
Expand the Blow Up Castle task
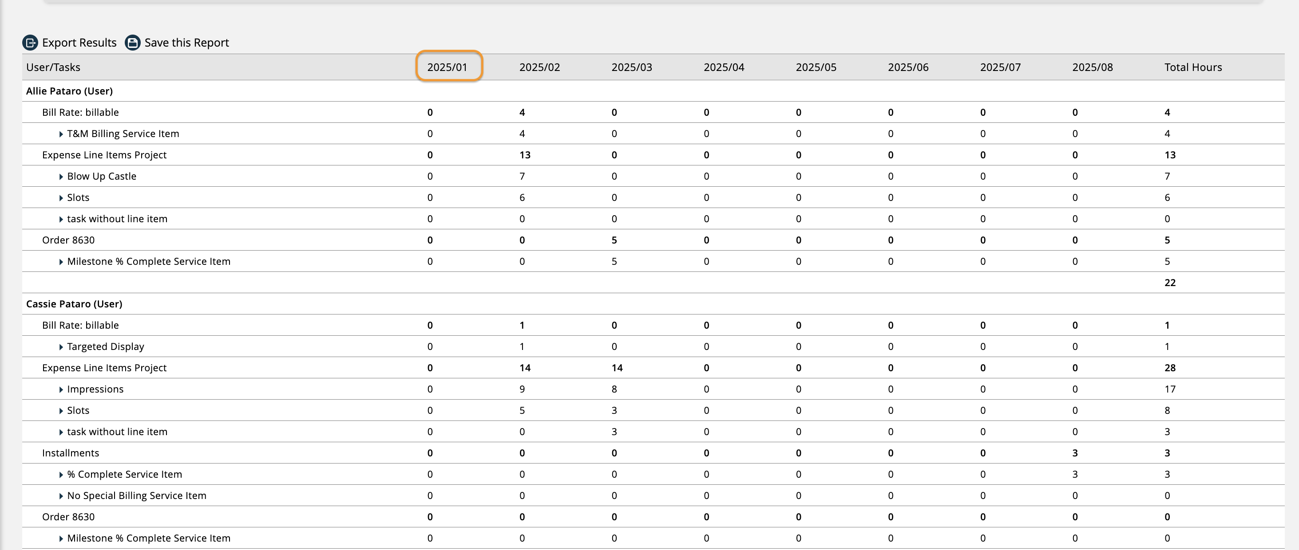coord(61,176)
